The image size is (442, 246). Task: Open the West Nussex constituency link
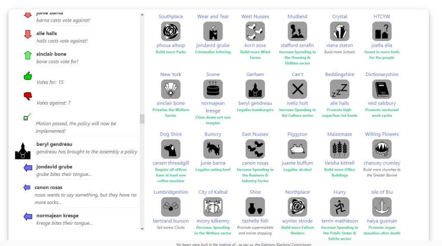(255, 16)
